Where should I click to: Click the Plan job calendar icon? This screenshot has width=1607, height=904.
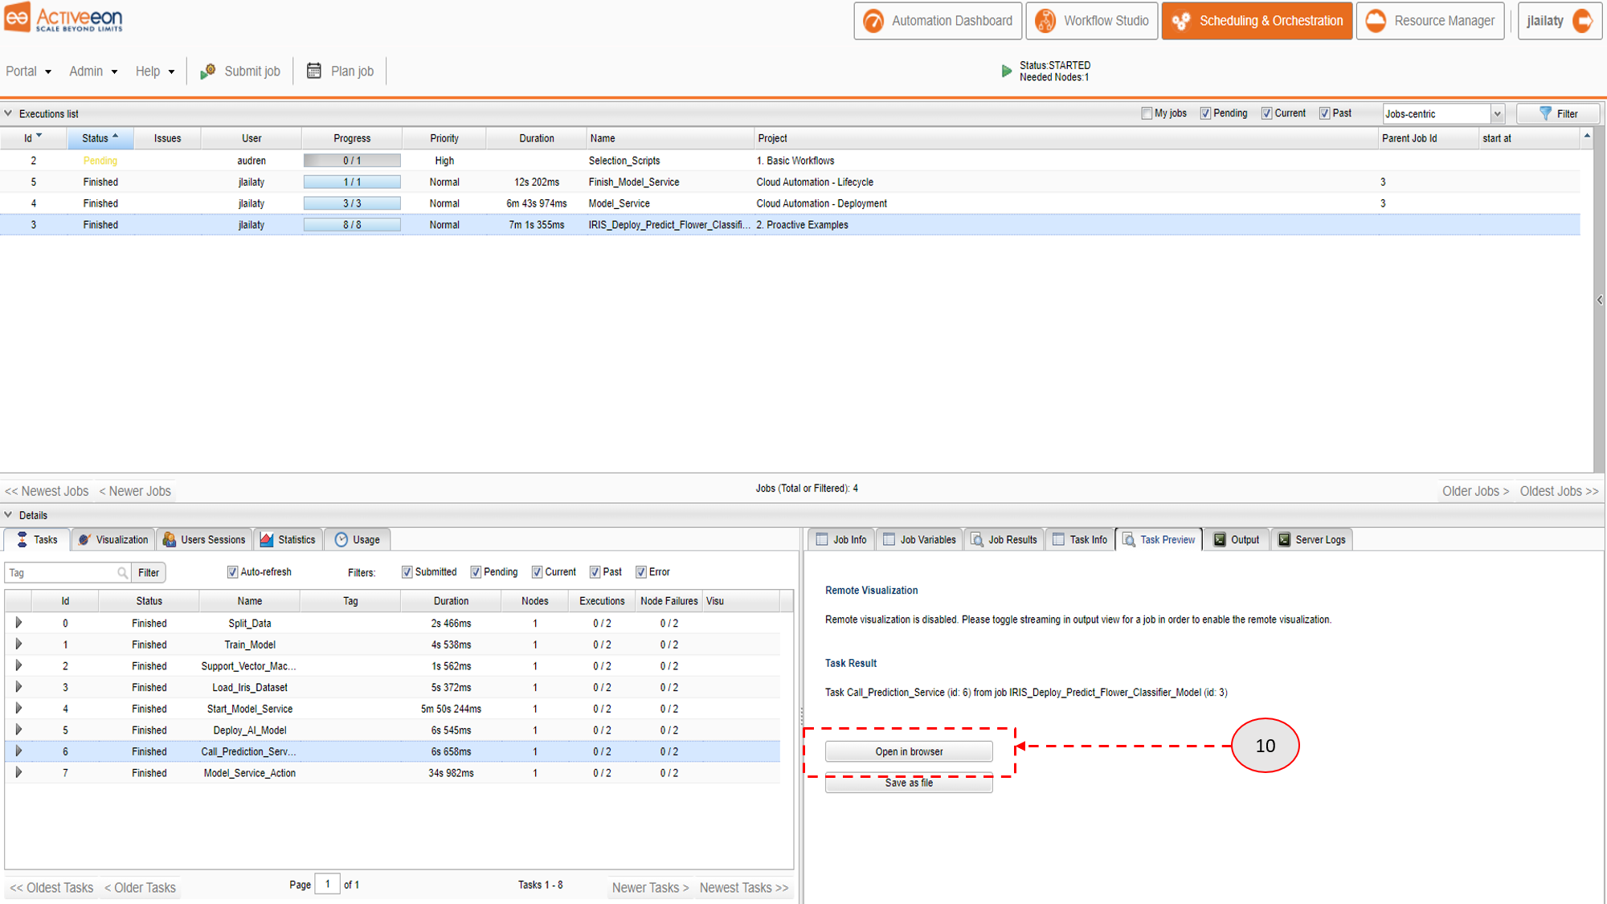pyautogui.click(x=314, y=71)
